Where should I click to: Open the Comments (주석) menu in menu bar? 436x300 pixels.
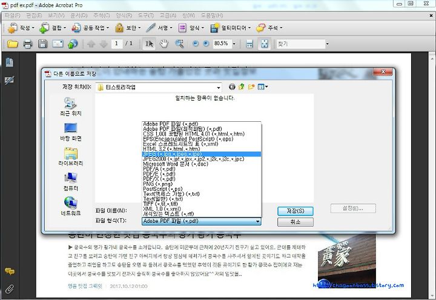coord(102,15)
